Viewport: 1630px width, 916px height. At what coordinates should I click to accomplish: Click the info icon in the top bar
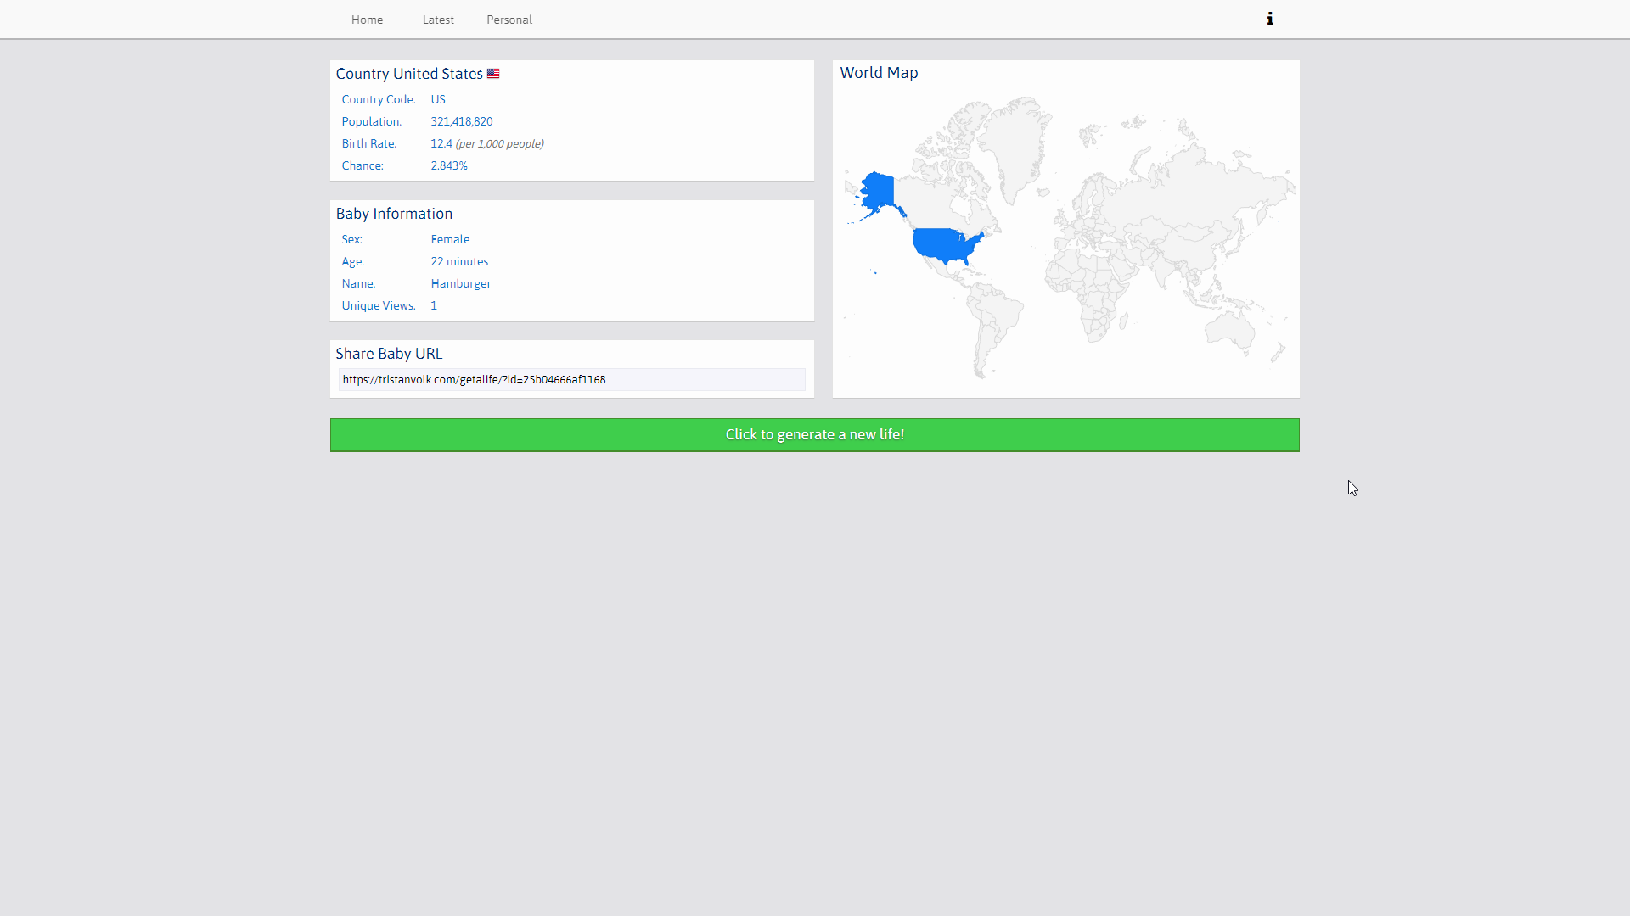tap(1269, 18)
